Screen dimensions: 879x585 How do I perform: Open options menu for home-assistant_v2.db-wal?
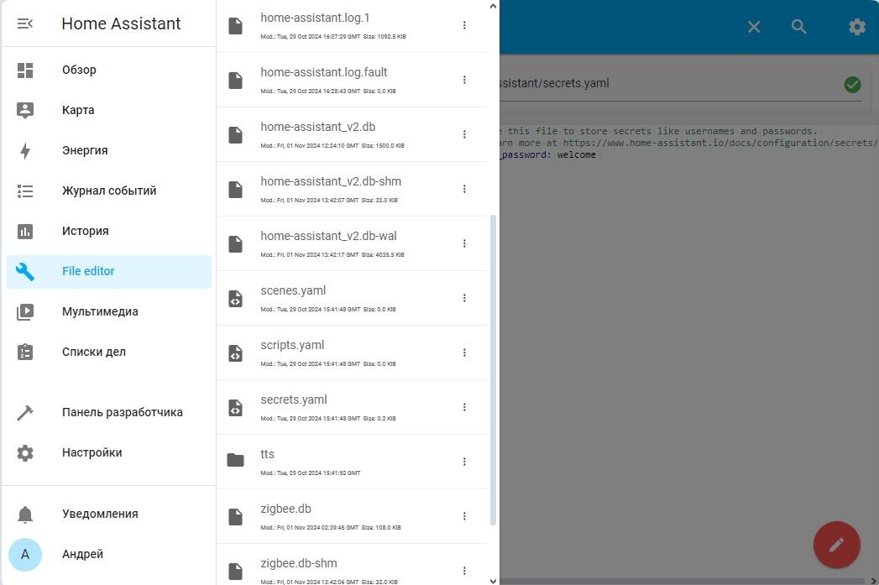tap(464, 243)
